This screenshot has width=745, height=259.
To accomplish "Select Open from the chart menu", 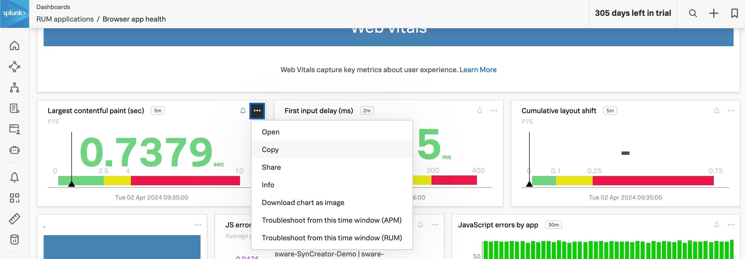I will [x=332, y=132].
